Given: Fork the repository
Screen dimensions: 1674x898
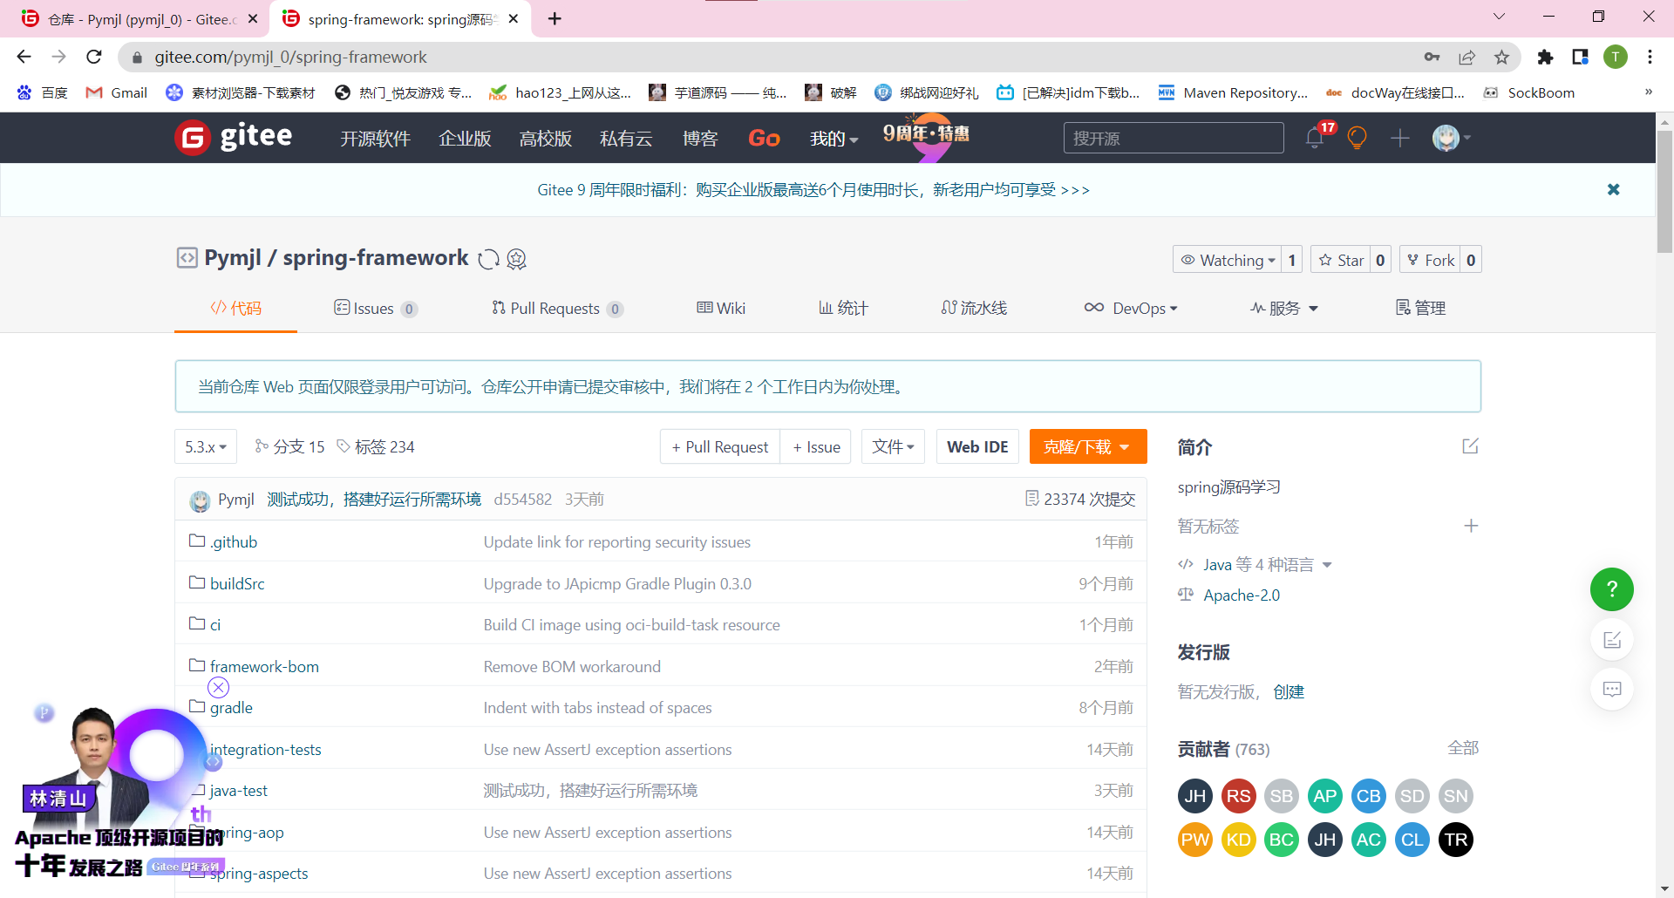Looking at the screenshot, I should coord(1431,260).
